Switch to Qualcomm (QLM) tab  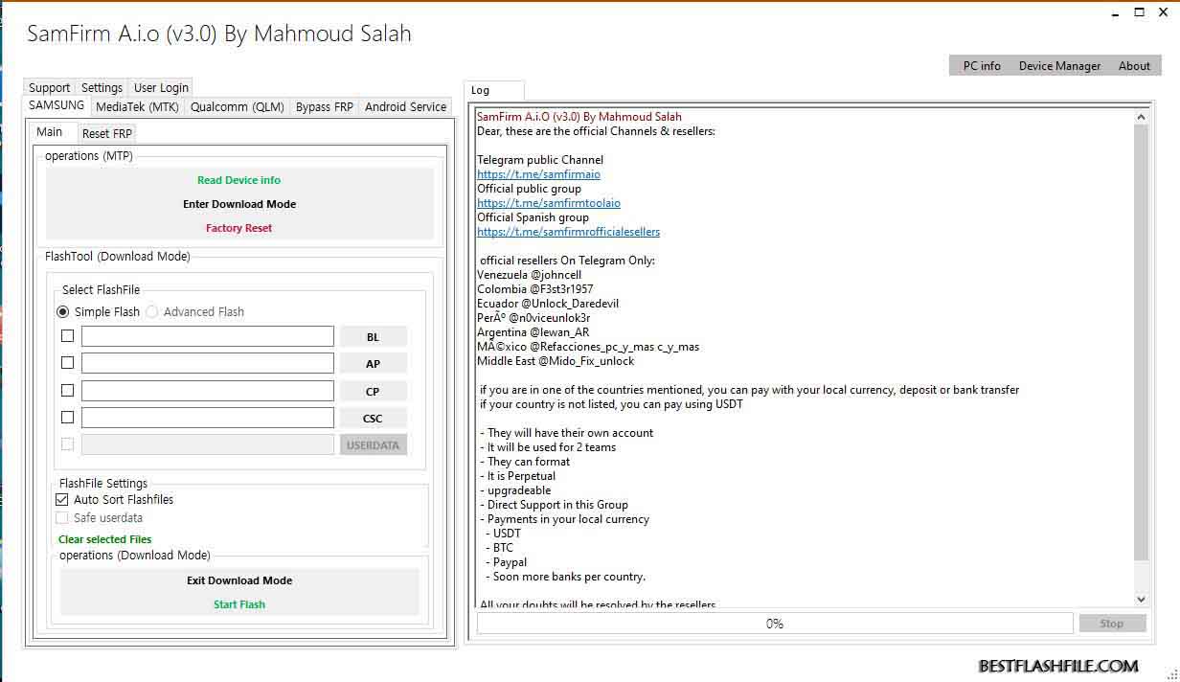click(x=238, y=107)
